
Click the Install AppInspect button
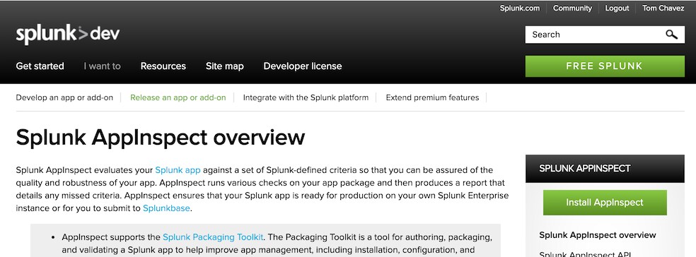coord(605,203)
